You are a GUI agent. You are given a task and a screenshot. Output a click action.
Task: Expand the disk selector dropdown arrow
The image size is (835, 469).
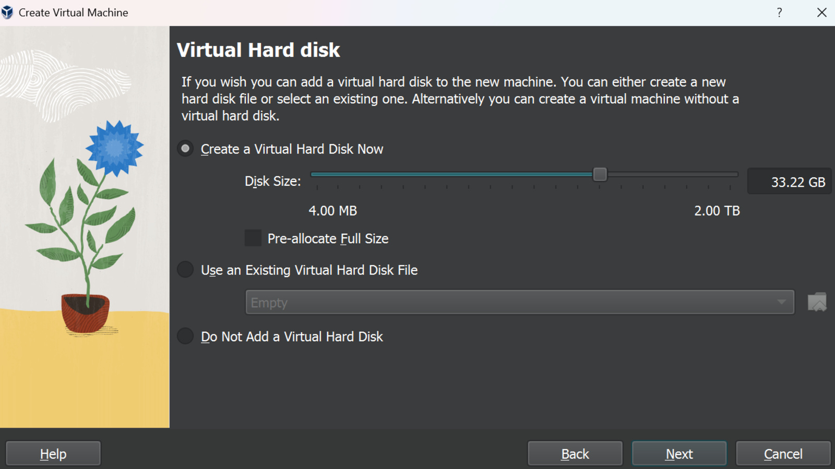781,302
